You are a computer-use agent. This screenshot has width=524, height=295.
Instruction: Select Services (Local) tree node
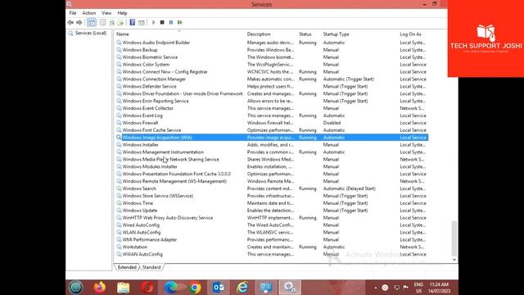coord(91,33)
